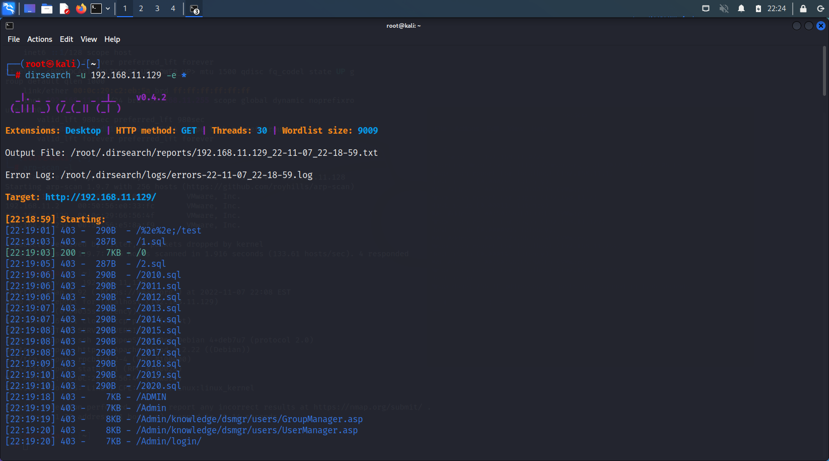Show the desktop from the panel
The width and height of the screenshot is (829, 461).
tap(30, 9)
